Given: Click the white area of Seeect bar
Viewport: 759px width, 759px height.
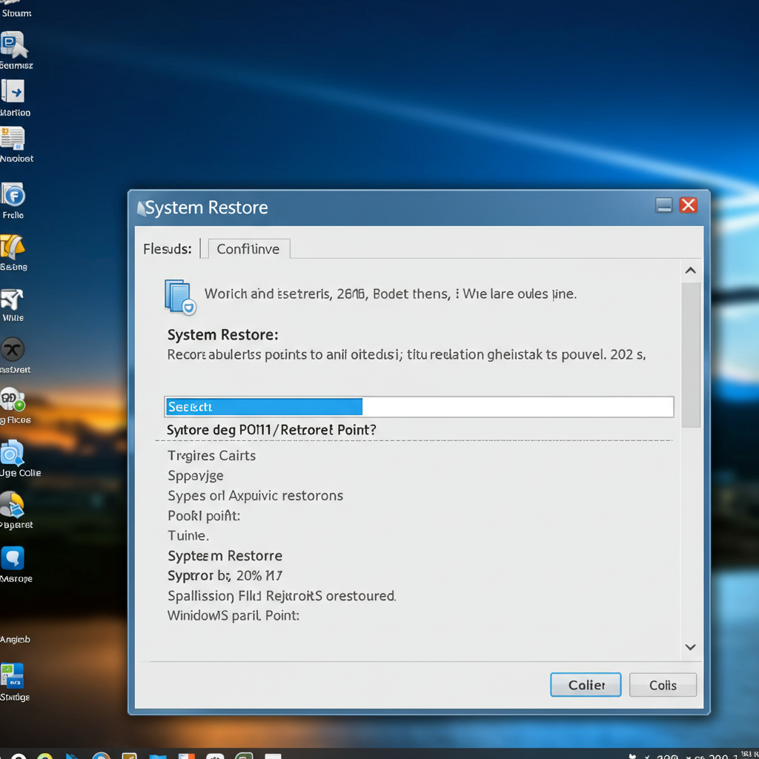Looking at the screenshot, I should (517, 407).
